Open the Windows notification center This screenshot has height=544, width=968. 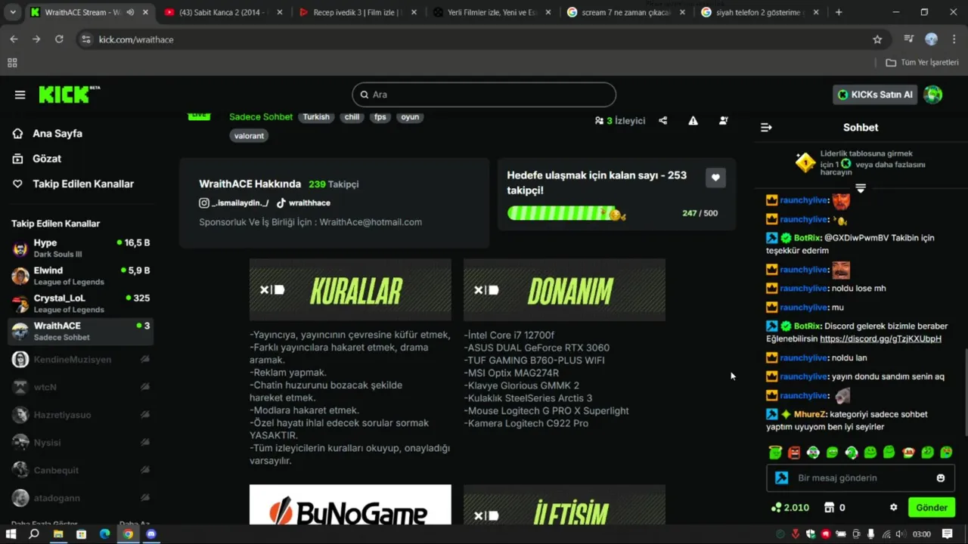948,534
